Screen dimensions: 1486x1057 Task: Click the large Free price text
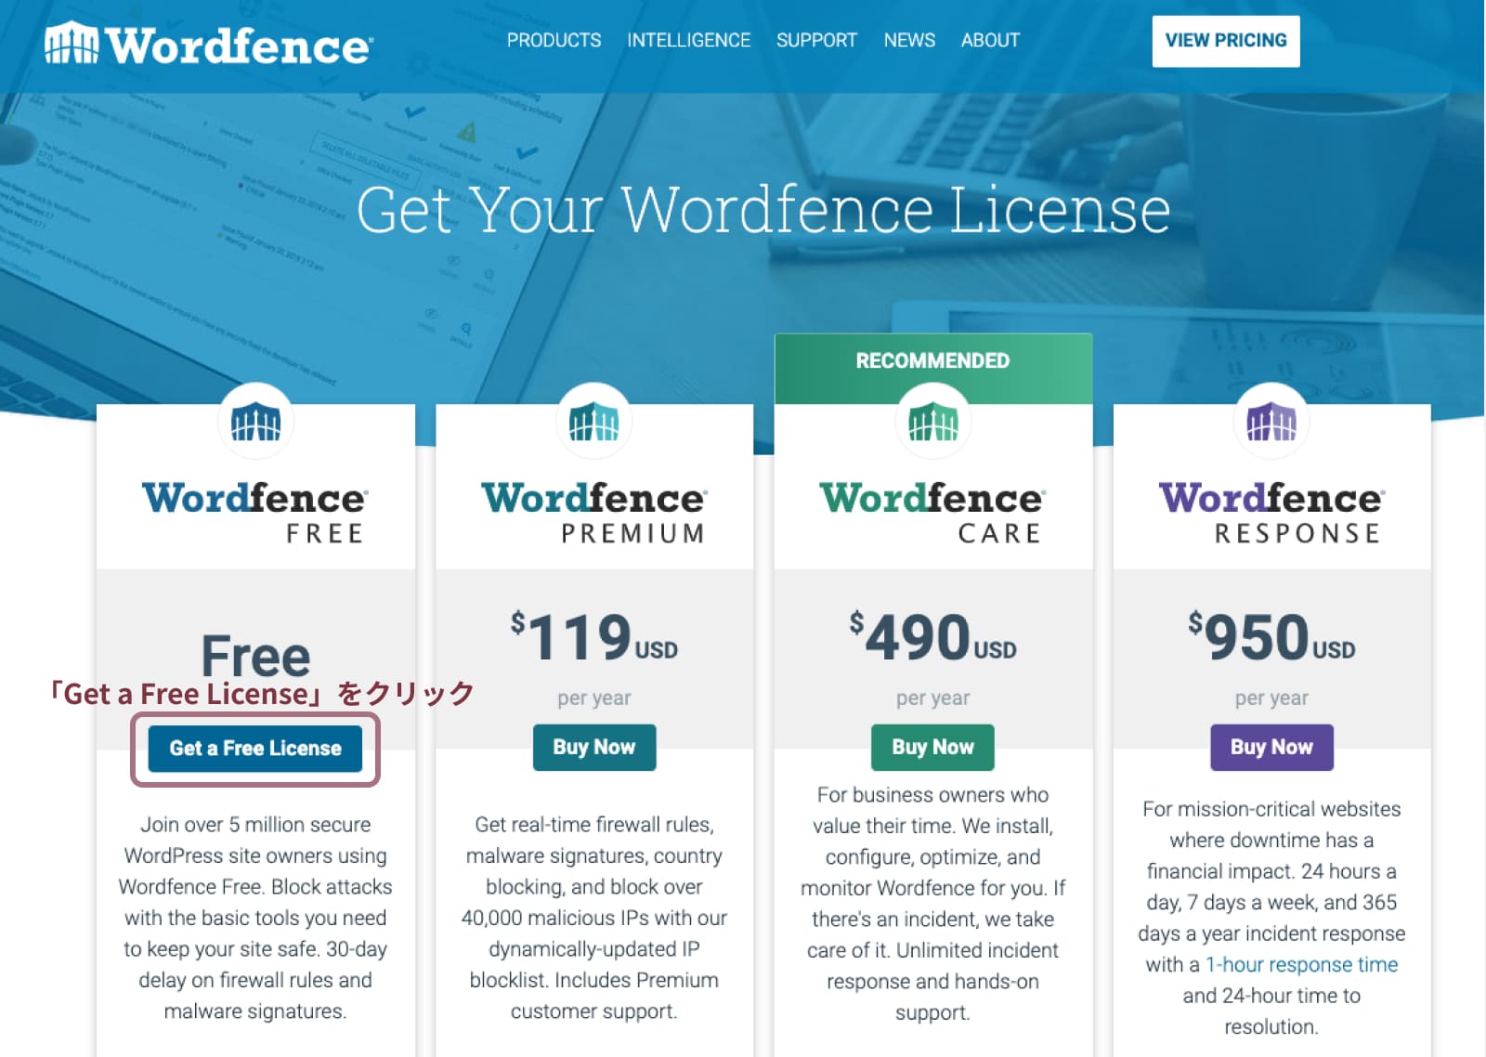tap(255, 656)
